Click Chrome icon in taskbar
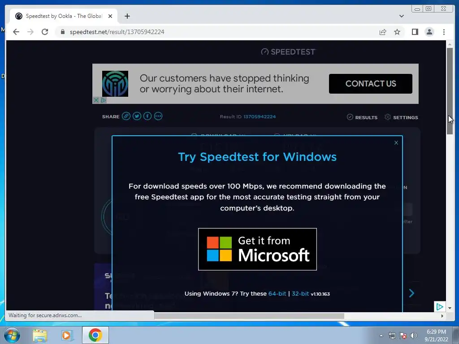The height and width of the screenshot is (344, 459). pos(95,335)
